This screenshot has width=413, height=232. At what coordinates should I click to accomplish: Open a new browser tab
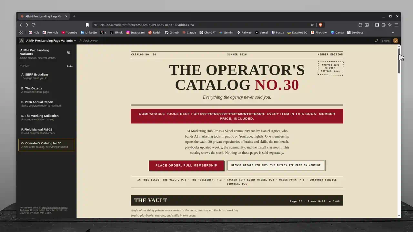[x=74, y=16]
